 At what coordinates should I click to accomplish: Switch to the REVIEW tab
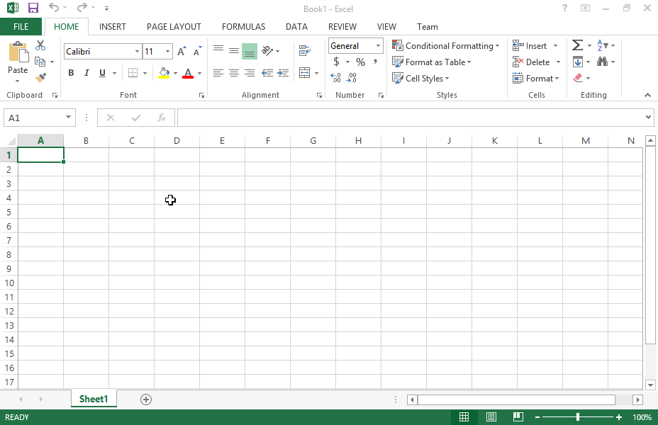pyautogui.click(x=342, y=27)
